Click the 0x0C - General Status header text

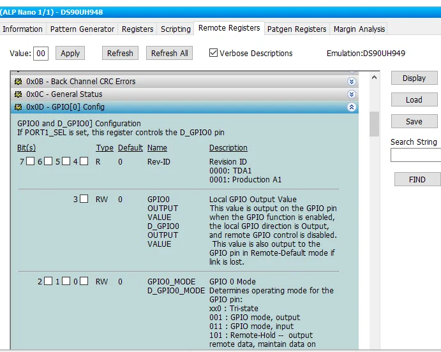click(x=64, y=94)
